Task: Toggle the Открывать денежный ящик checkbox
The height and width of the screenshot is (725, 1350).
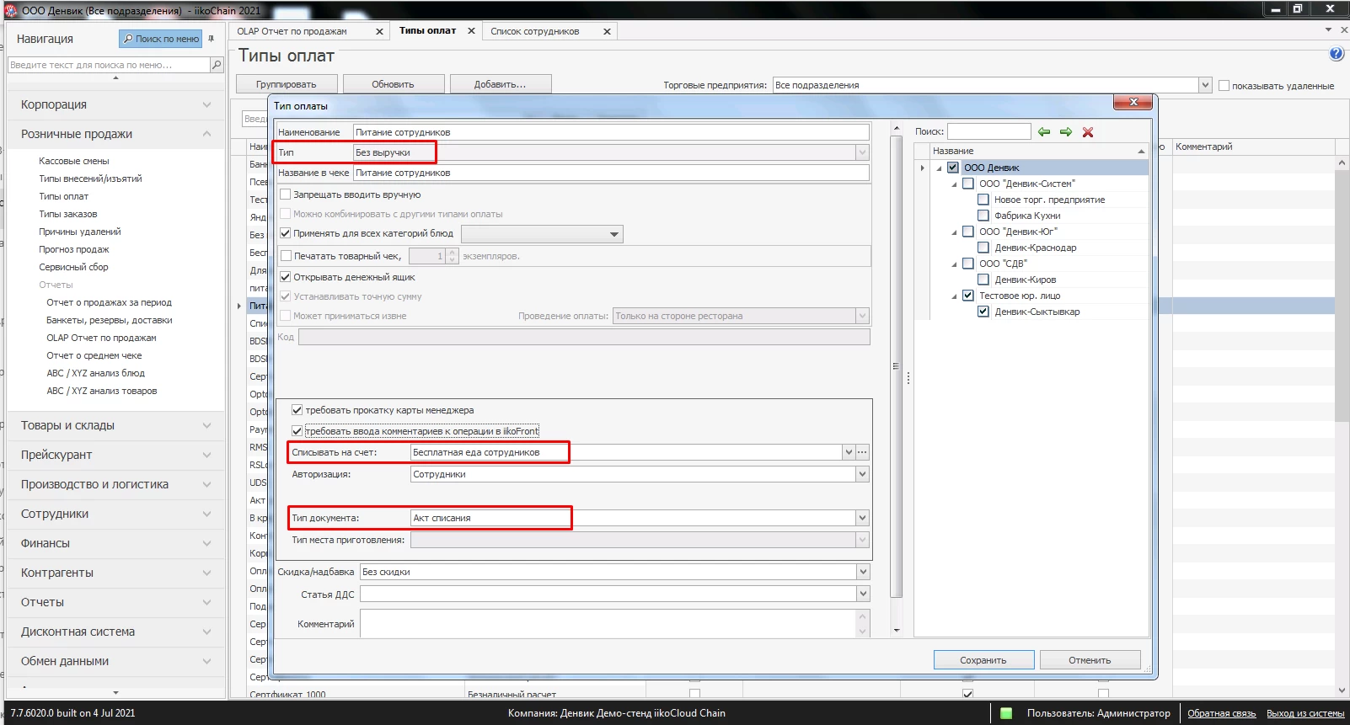Action: 286,277
